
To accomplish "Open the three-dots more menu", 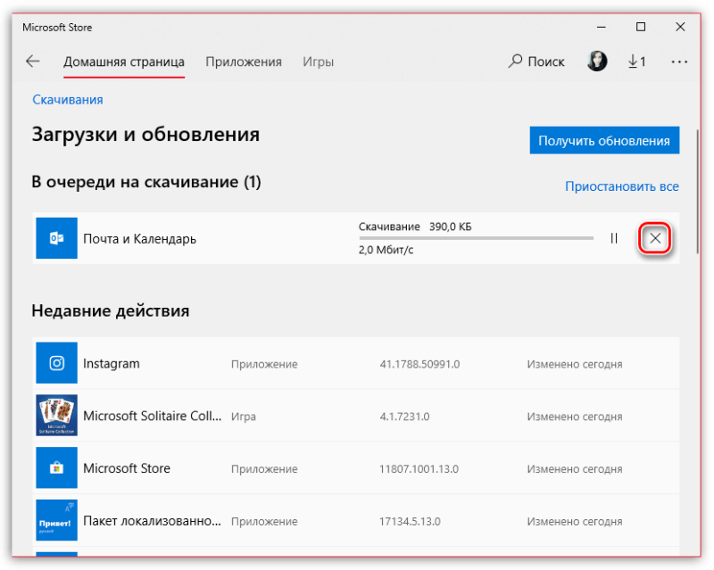I will [x=679, y=62].
